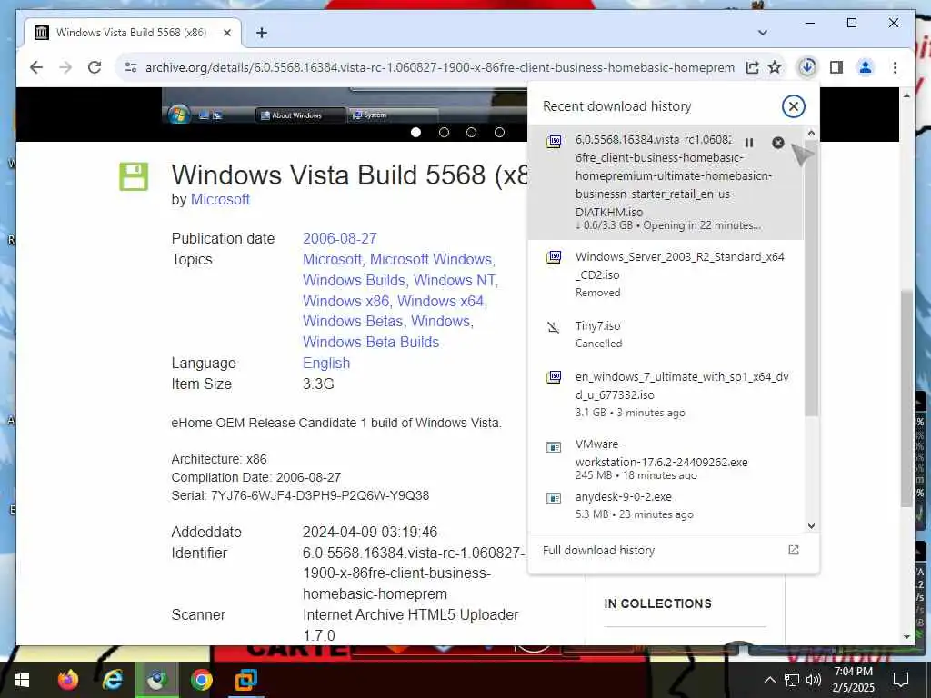Click the page vertical scrollbar thumb
Viewport: 931px width, 698px height.
coord(906,398)
